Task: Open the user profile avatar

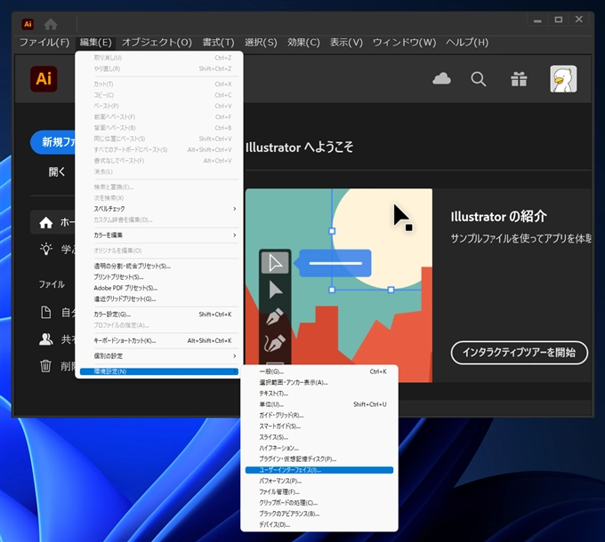Action: point(563,79)
